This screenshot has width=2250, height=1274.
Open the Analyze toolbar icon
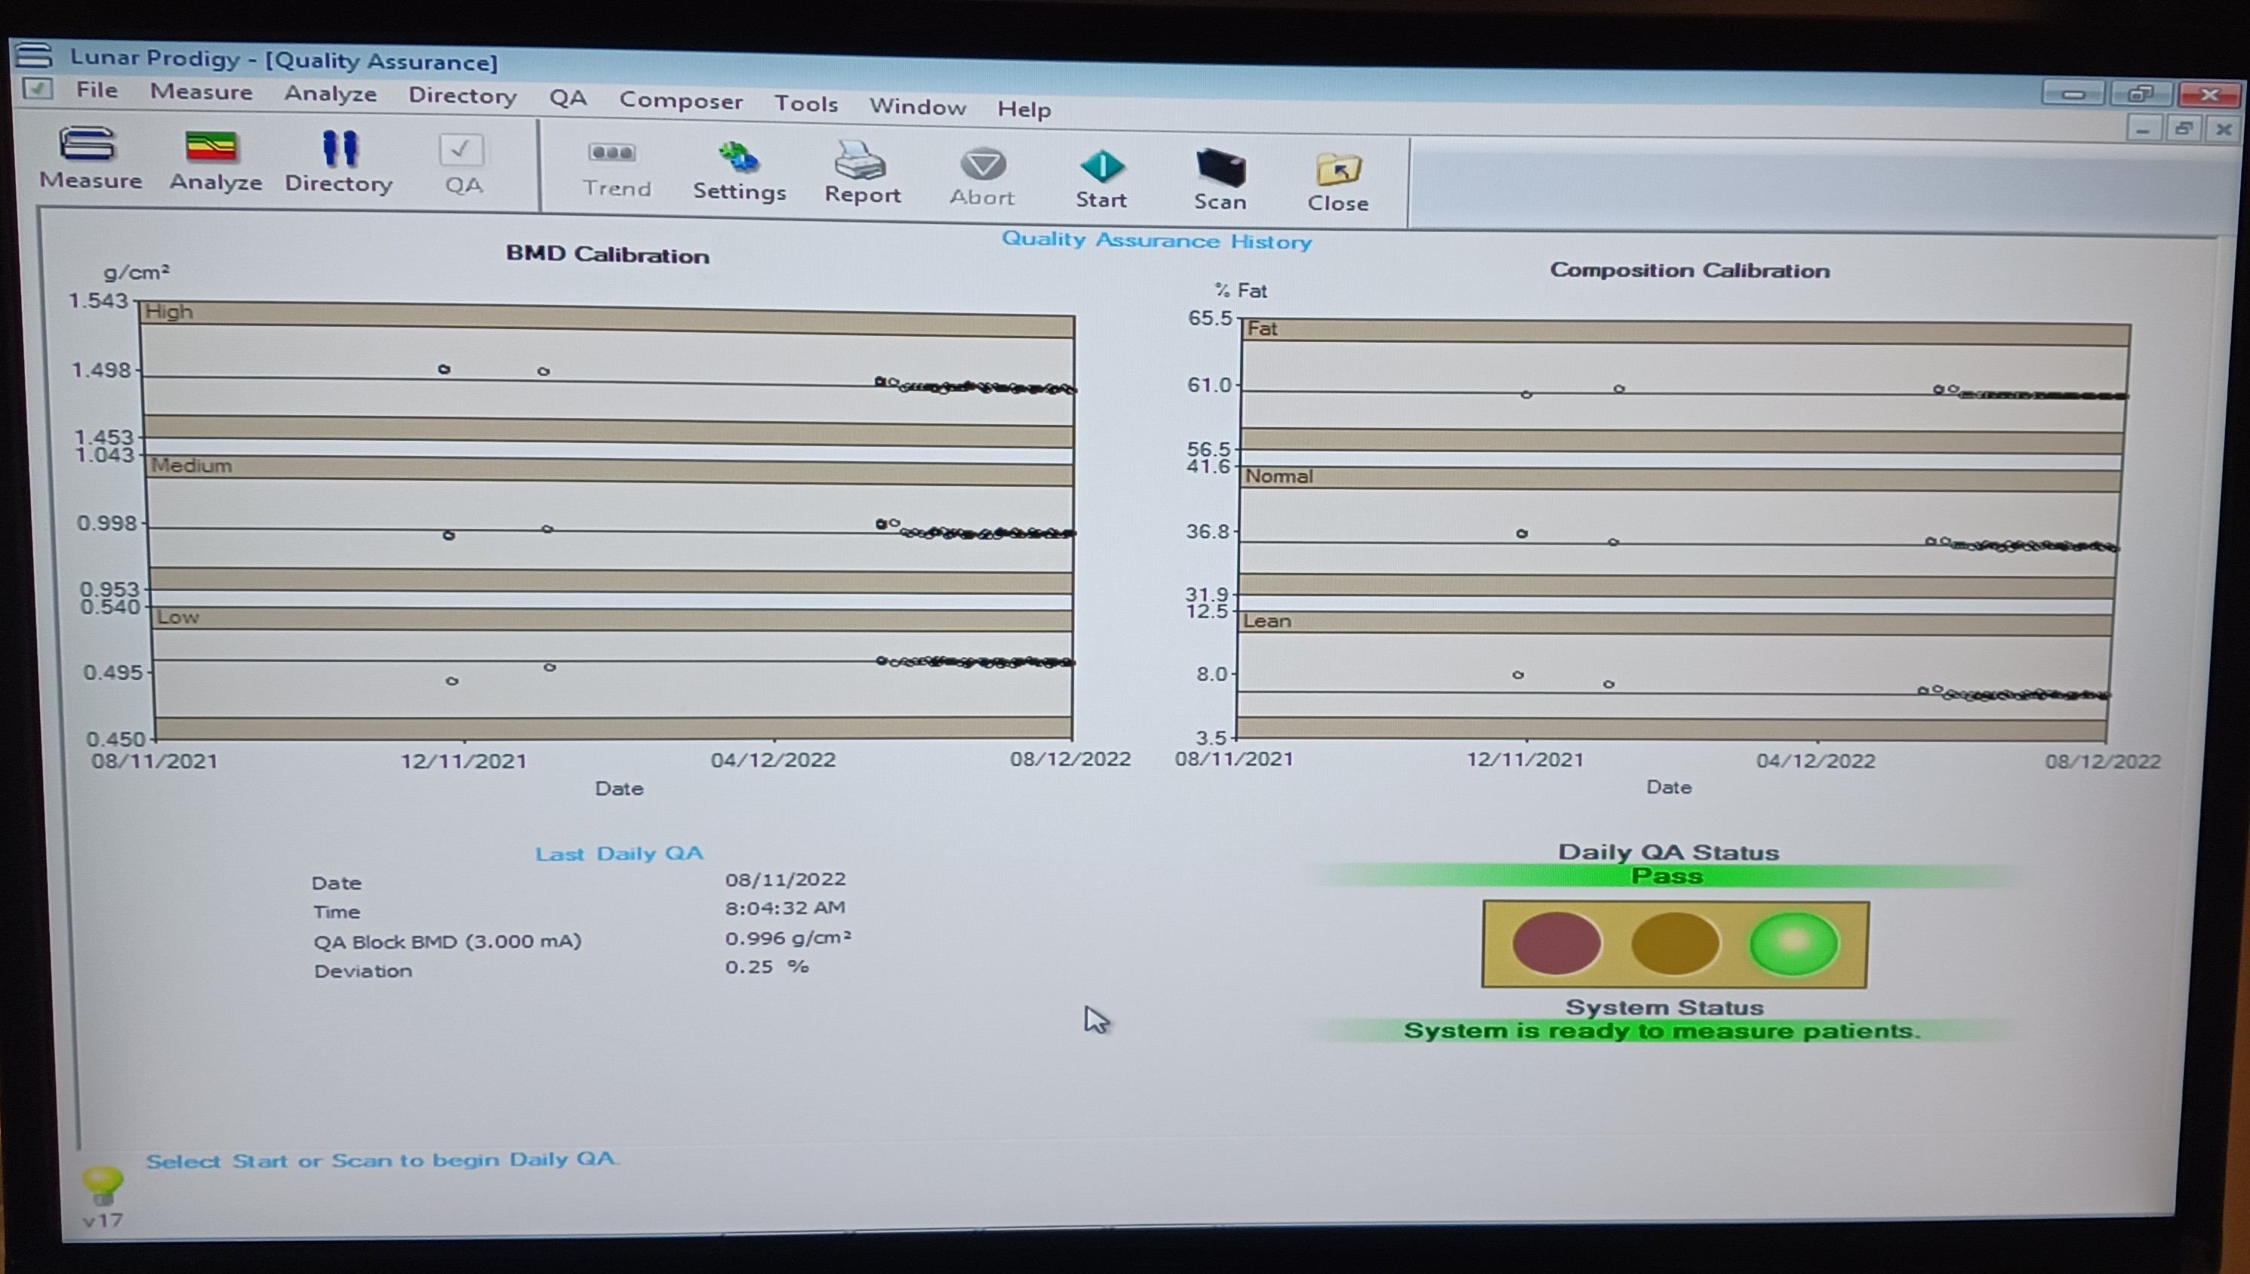click(x=214, y=161)
